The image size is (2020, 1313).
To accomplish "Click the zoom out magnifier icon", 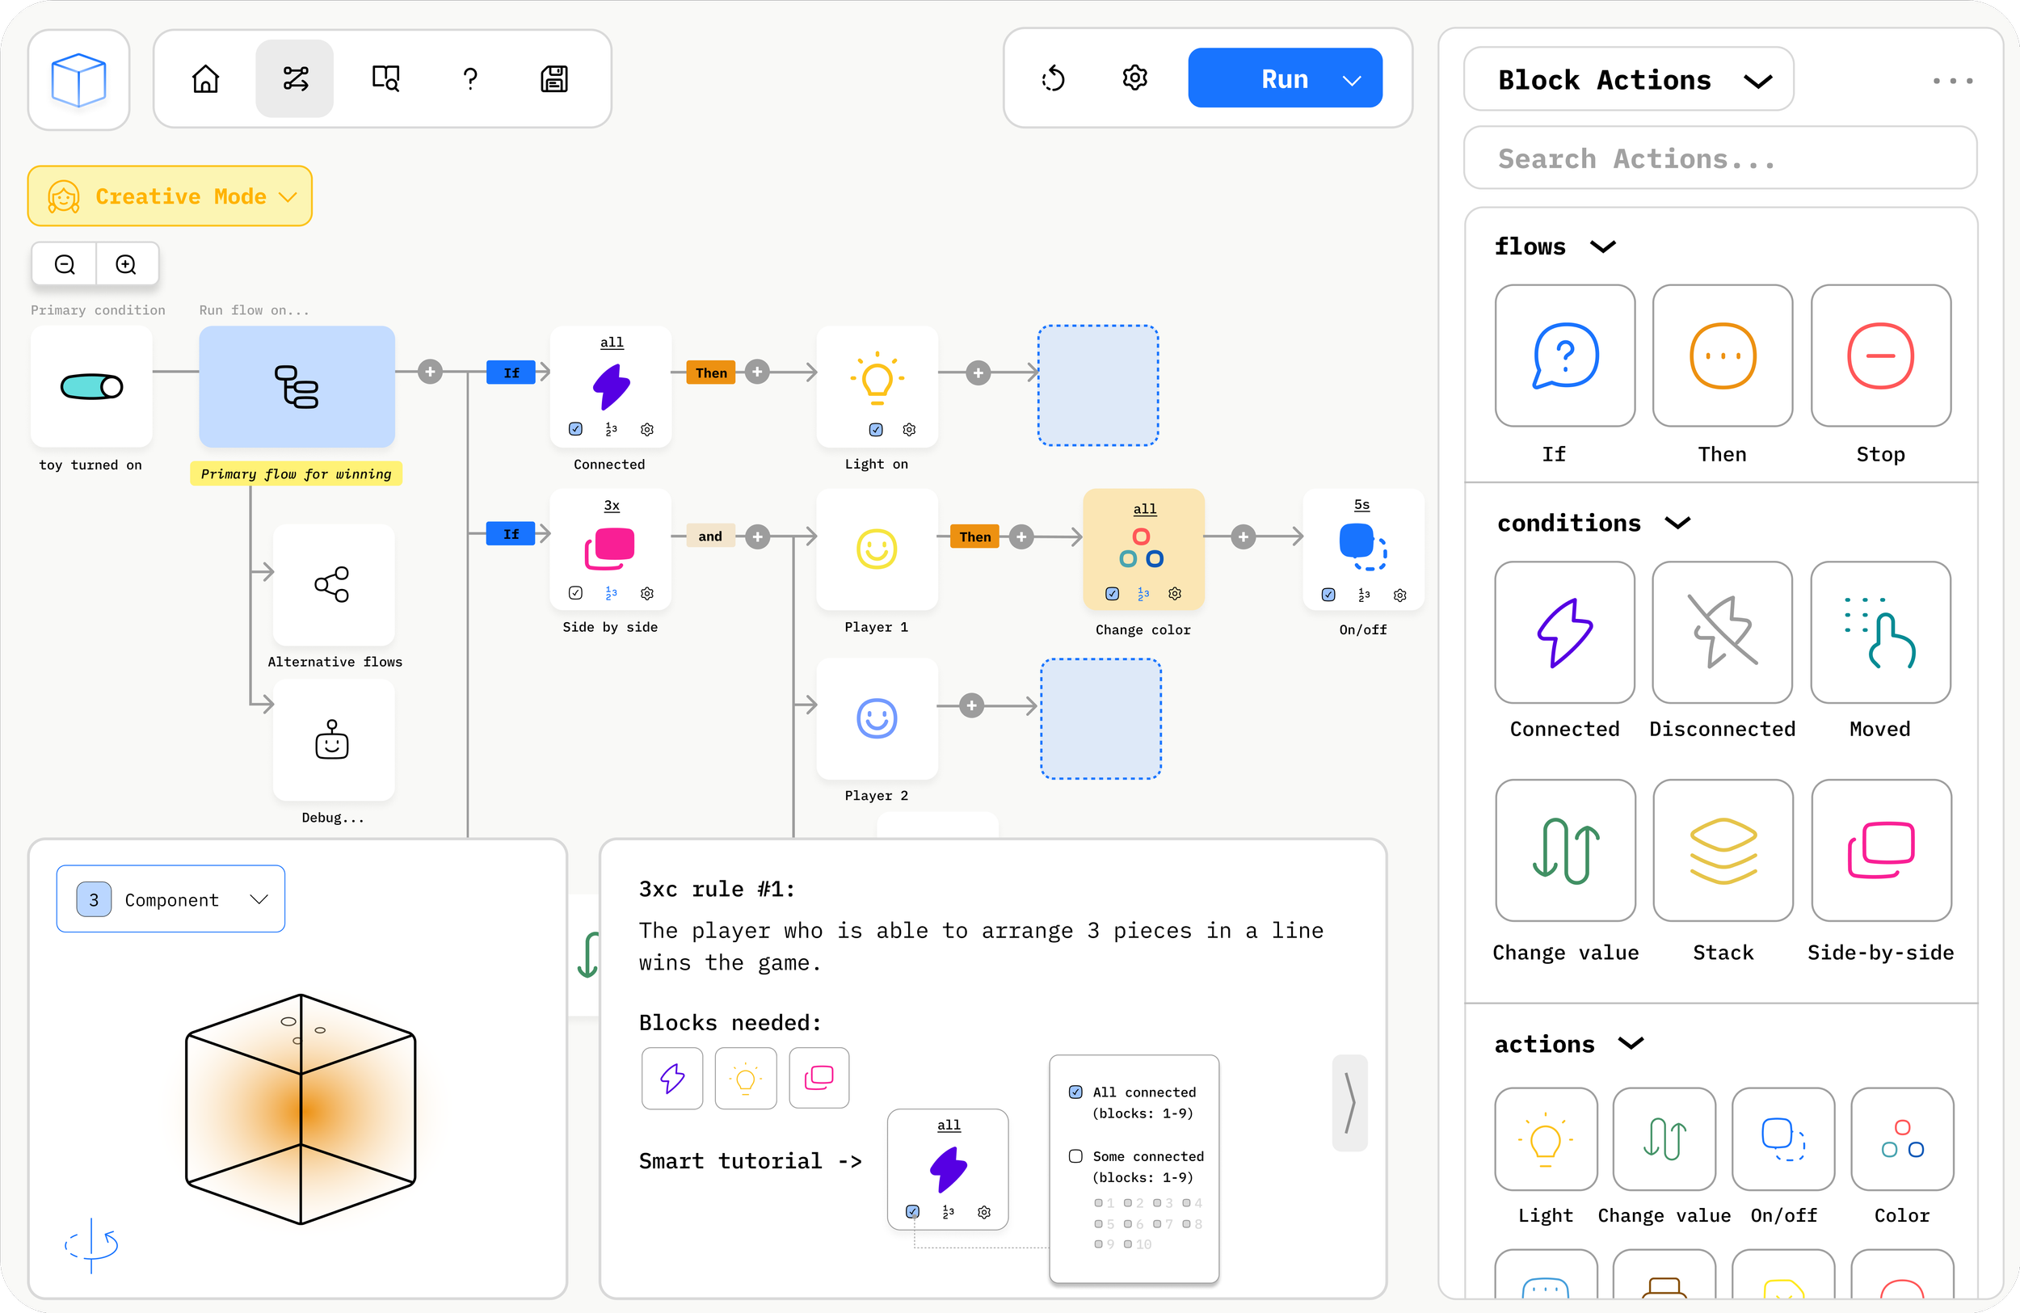I will click(x=65, y=264).
